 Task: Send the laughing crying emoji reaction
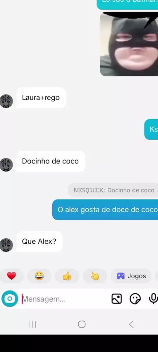[x=39, y=276]
